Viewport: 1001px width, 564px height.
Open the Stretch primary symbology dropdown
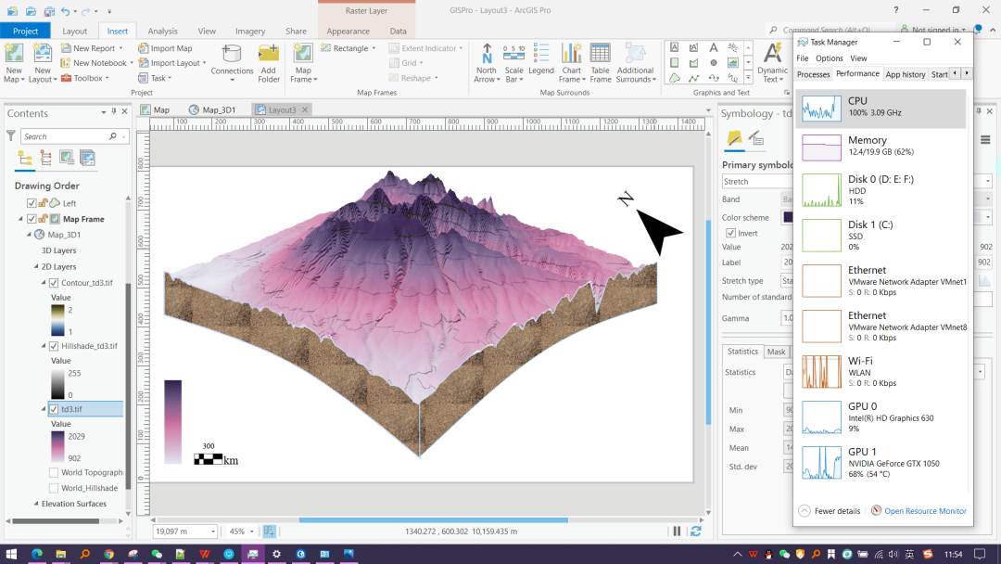point(757,182)
